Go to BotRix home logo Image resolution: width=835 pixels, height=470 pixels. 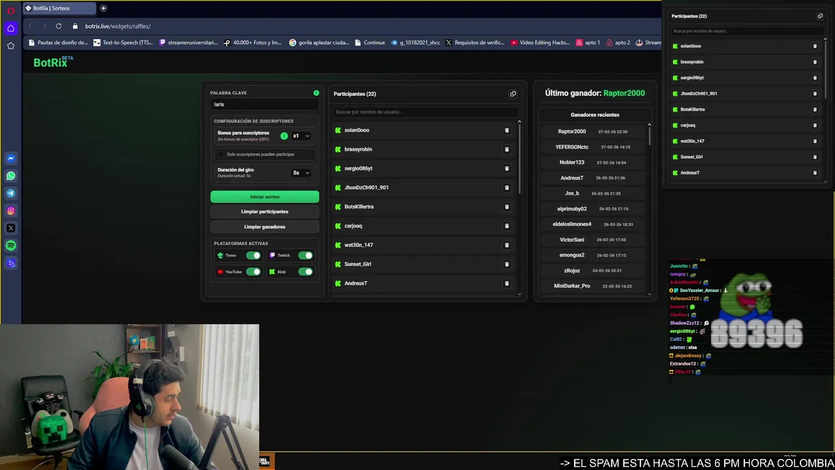coord(53,62)
